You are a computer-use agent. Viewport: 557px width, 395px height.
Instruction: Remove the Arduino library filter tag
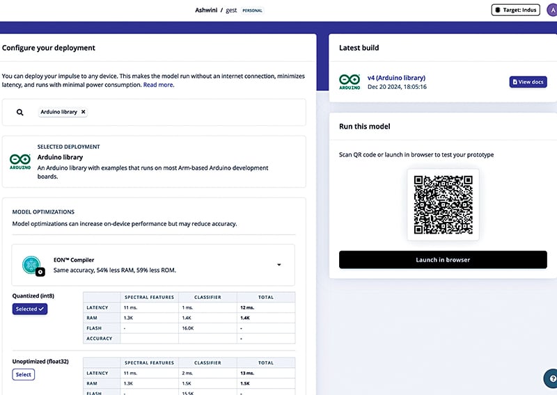click(84, 111)
